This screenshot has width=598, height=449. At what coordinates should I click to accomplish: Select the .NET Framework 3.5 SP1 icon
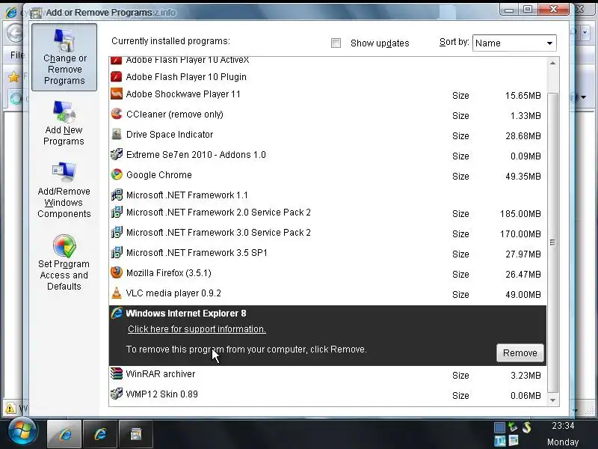[x=117, y=252]
